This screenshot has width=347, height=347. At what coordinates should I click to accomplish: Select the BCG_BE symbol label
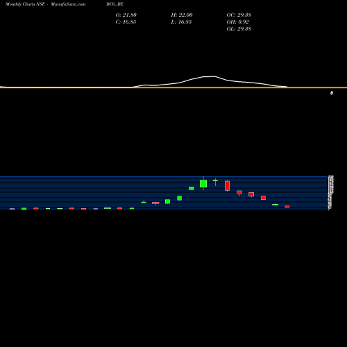[115, 4]
